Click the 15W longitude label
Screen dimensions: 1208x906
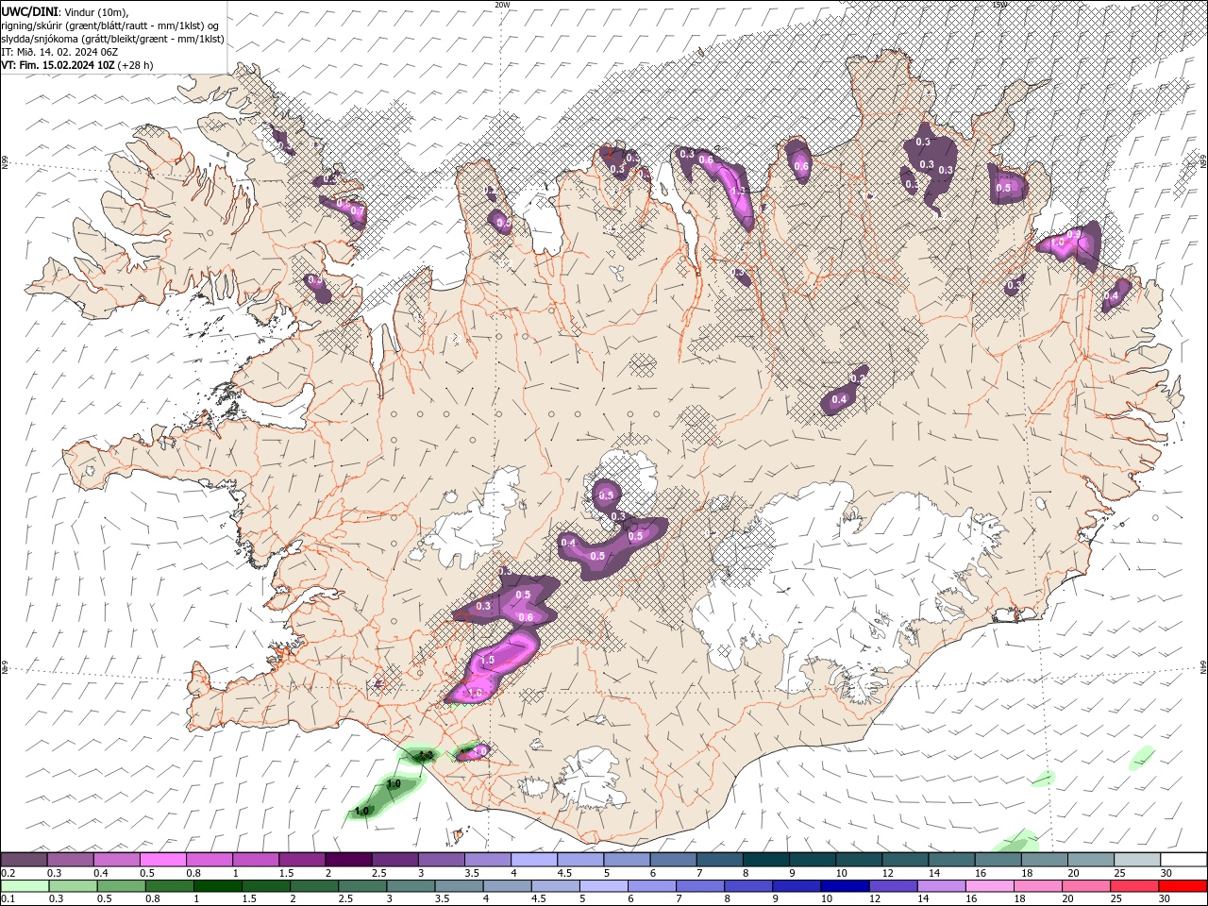click(999, 5)
